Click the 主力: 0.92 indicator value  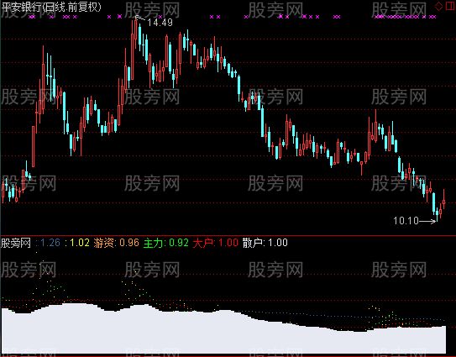(166, 243)
